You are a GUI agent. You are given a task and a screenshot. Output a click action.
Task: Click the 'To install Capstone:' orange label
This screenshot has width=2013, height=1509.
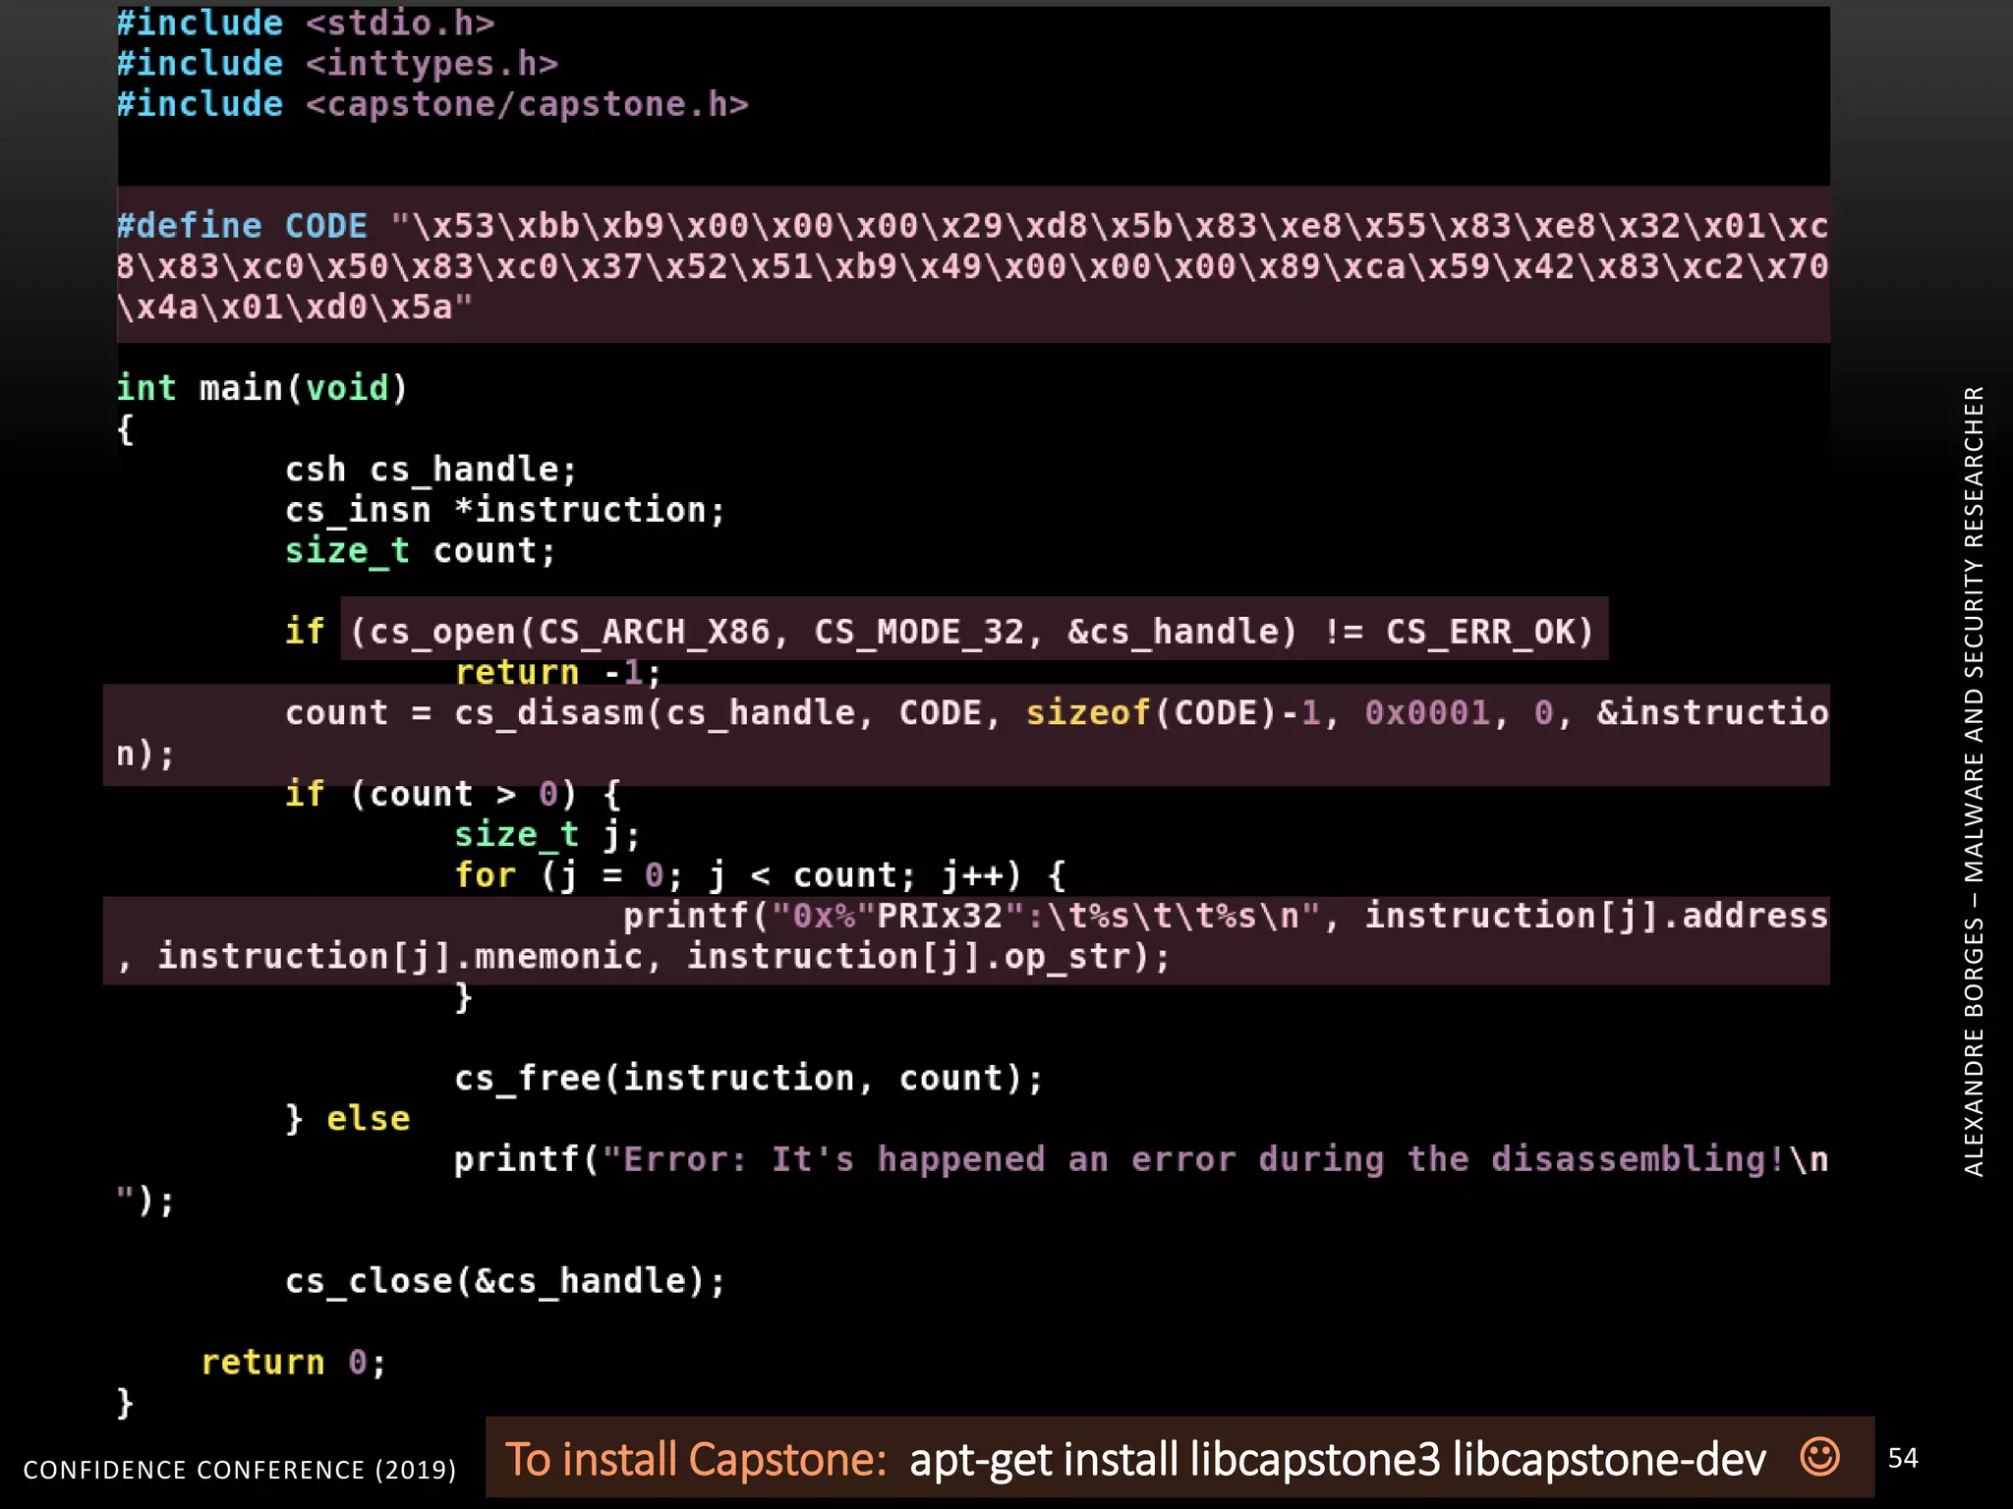pos(696,1460)
